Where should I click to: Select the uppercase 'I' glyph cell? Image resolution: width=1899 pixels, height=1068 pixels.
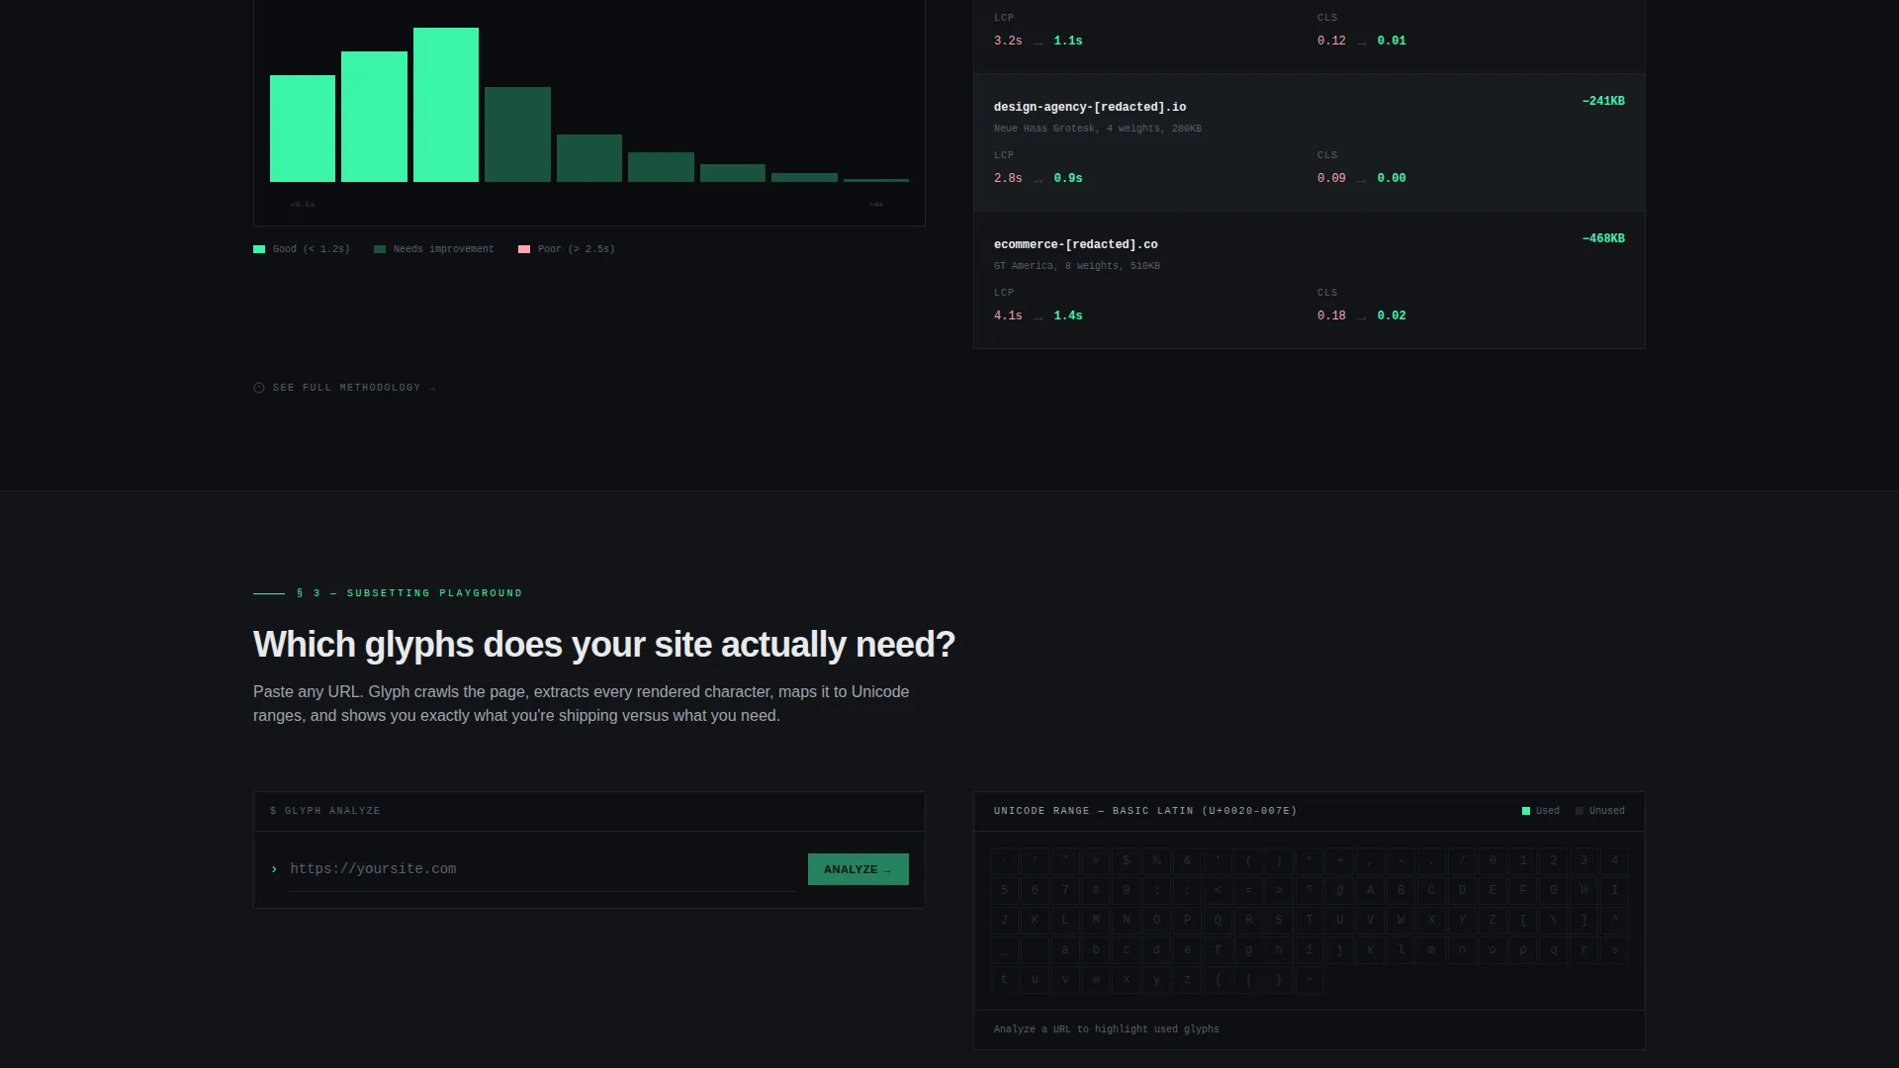pyautogui.click(x=1614, y=890)
